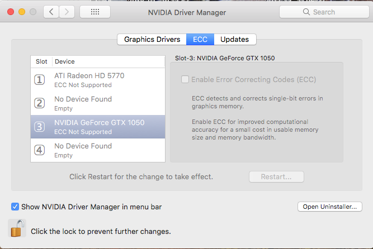
Task: Select ATI Radeon HD 5770 row
Action: pos(98,80)
